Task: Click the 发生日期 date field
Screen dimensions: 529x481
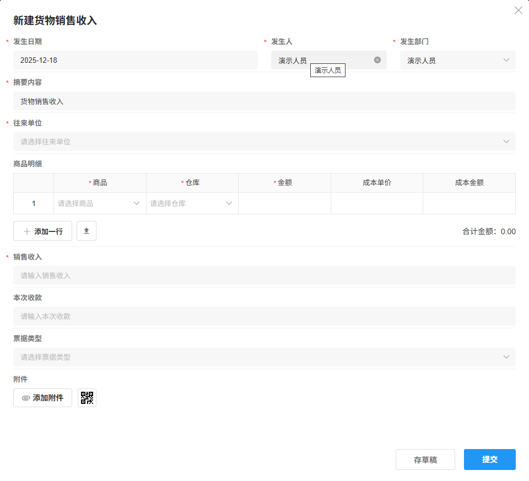Action: coord(136,60)
